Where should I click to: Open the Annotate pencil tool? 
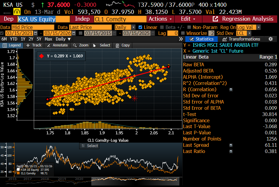tap(57, 45)
